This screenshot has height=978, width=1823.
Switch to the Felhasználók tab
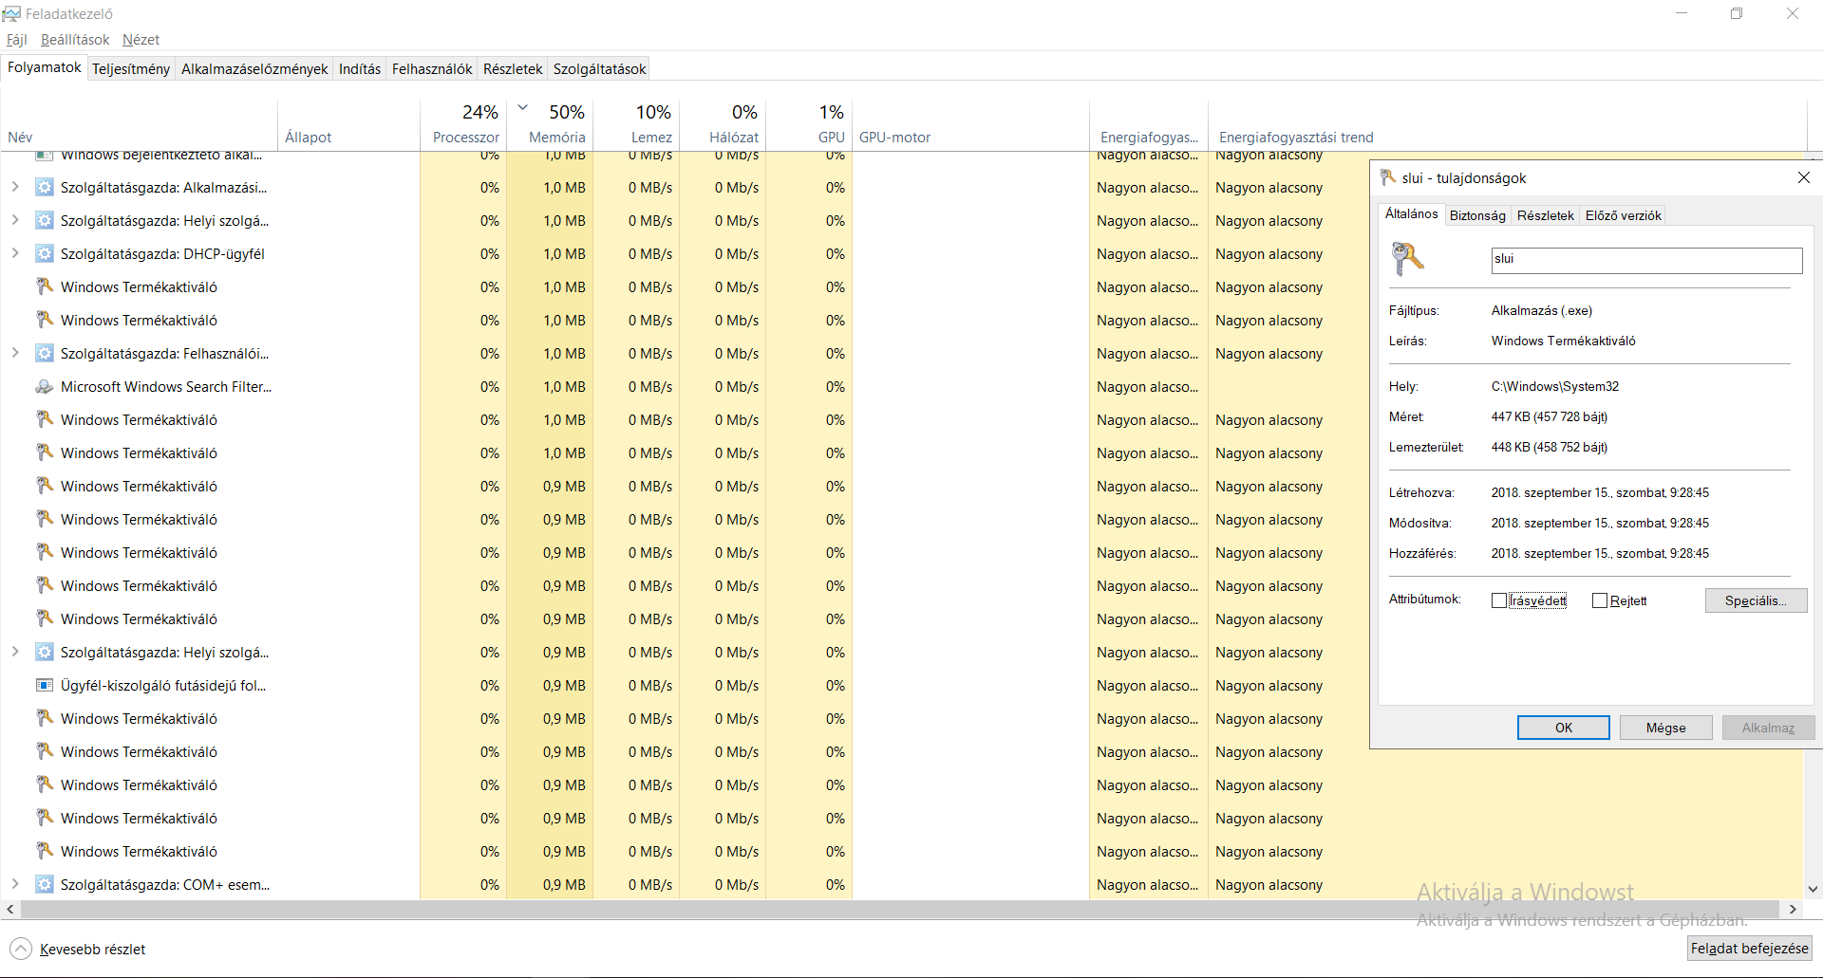click(x=432, y=69)
